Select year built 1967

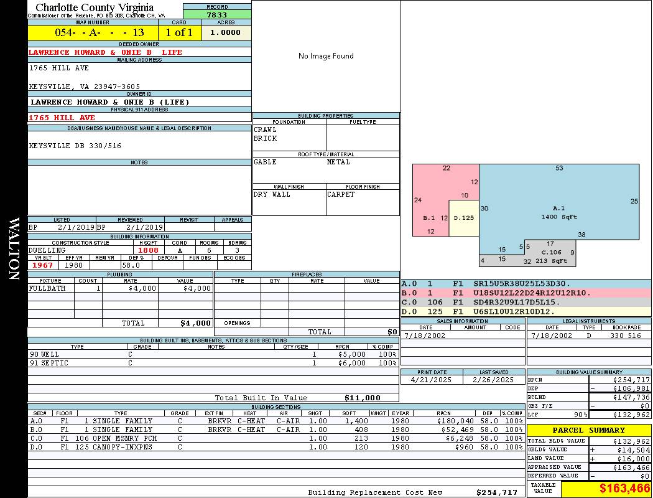tap(43, 265)
